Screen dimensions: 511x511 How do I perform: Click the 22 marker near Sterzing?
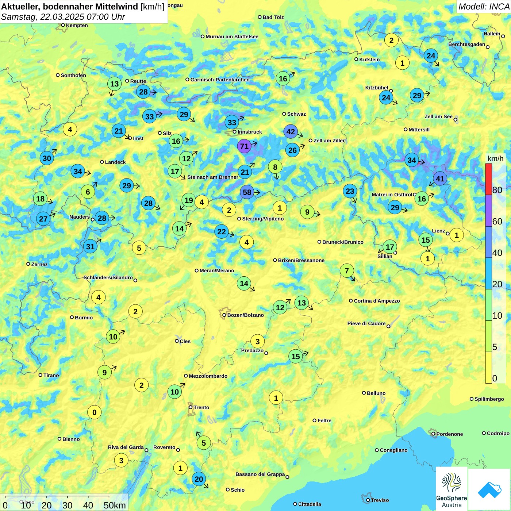click(x=222, y=231)
